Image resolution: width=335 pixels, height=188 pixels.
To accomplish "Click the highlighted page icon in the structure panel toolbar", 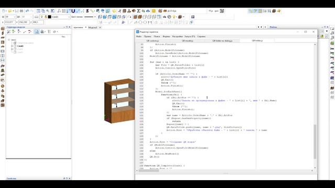I will click(x=37, y=31).
